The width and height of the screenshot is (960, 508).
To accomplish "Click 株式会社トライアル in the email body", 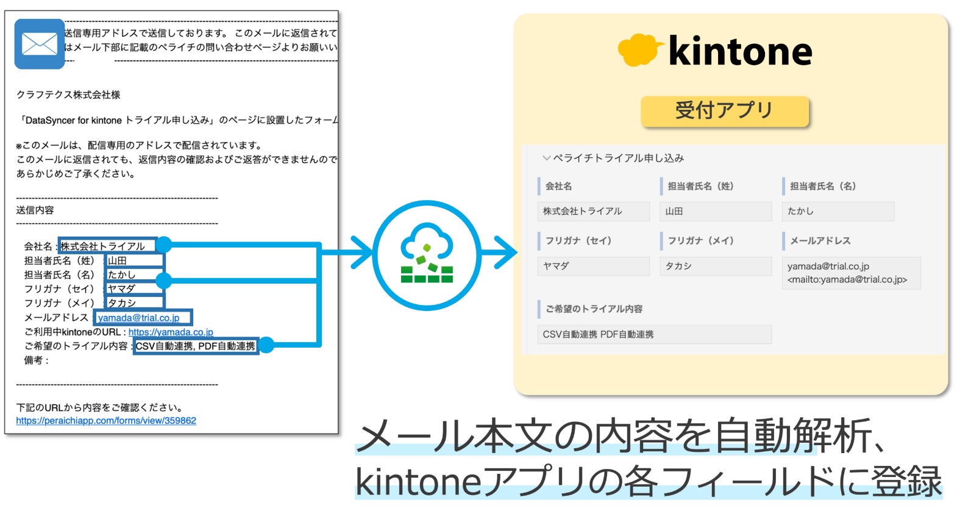I will click(102, 246).
